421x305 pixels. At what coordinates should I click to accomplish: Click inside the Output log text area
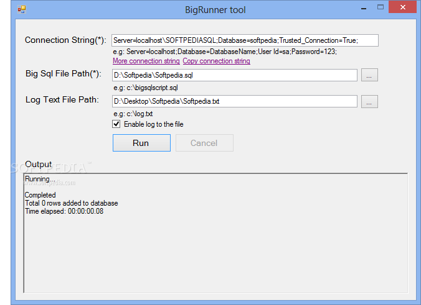(x=215, y=248)
